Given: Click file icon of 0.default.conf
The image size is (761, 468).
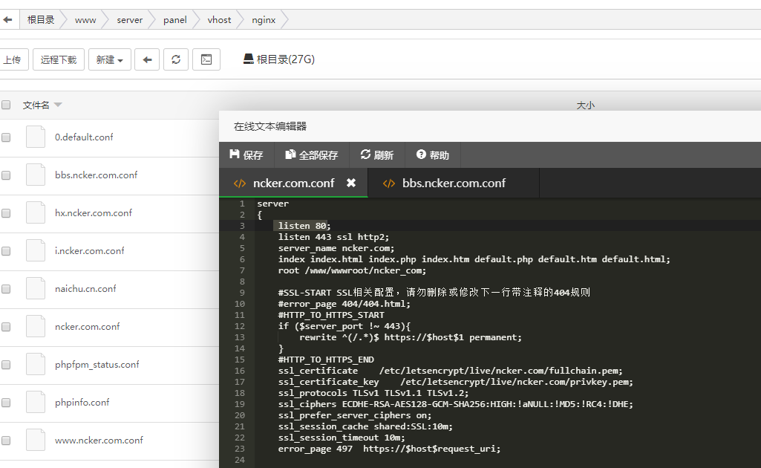Looking at the screenshot, I should click(36, 137).
